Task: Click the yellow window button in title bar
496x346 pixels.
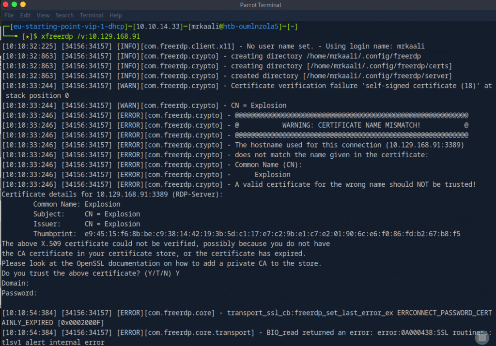Action: (x=15, y=5)
